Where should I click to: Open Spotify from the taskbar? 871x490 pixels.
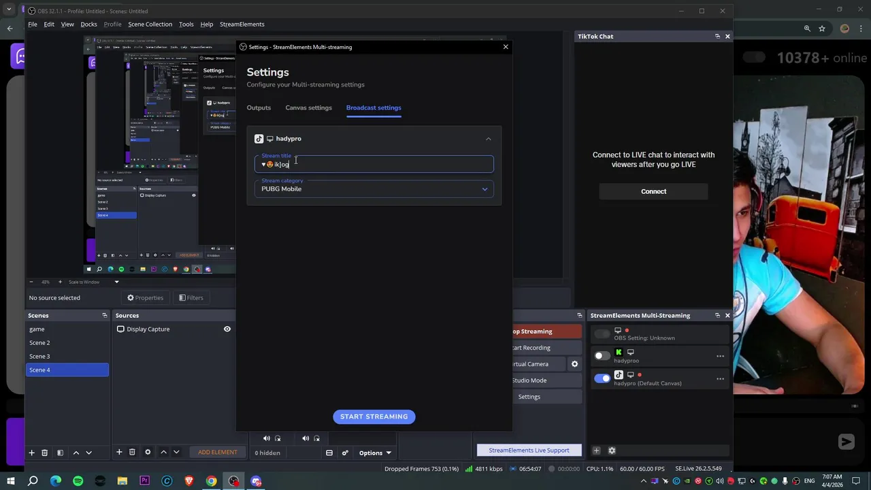(x=78, y=481)
